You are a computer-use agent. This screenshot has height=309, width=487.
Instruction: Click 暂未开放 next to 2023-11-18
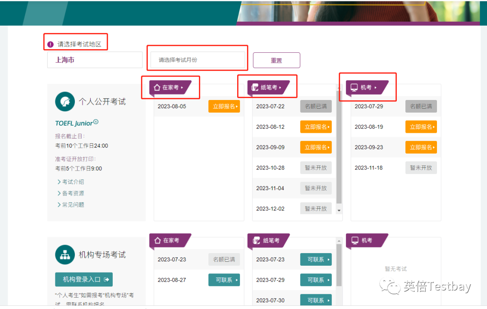coord(421,168)
